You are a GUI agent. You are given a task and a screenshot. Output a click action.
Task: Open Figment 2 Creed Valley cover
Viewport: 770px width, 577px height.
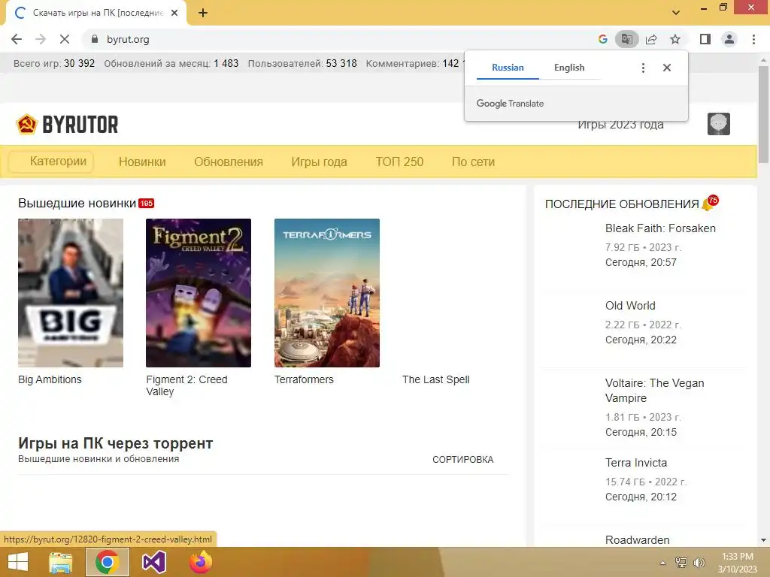pyautogui.click(x=199, y=293)
